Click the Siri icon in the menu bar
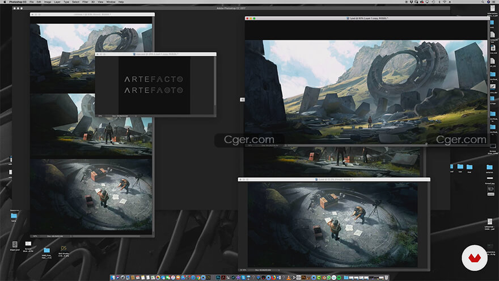Viewport: 499px width, 281px height. point(488,2)
